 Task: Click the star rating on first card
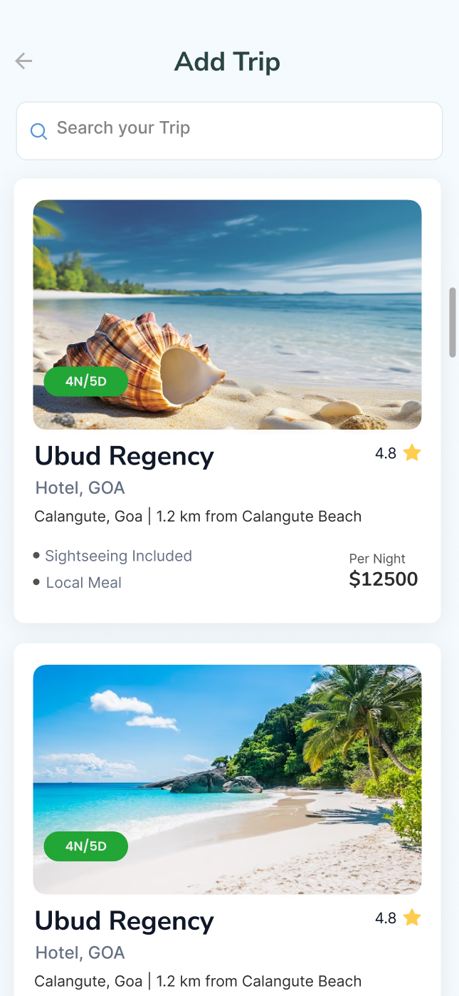(412, 453)
